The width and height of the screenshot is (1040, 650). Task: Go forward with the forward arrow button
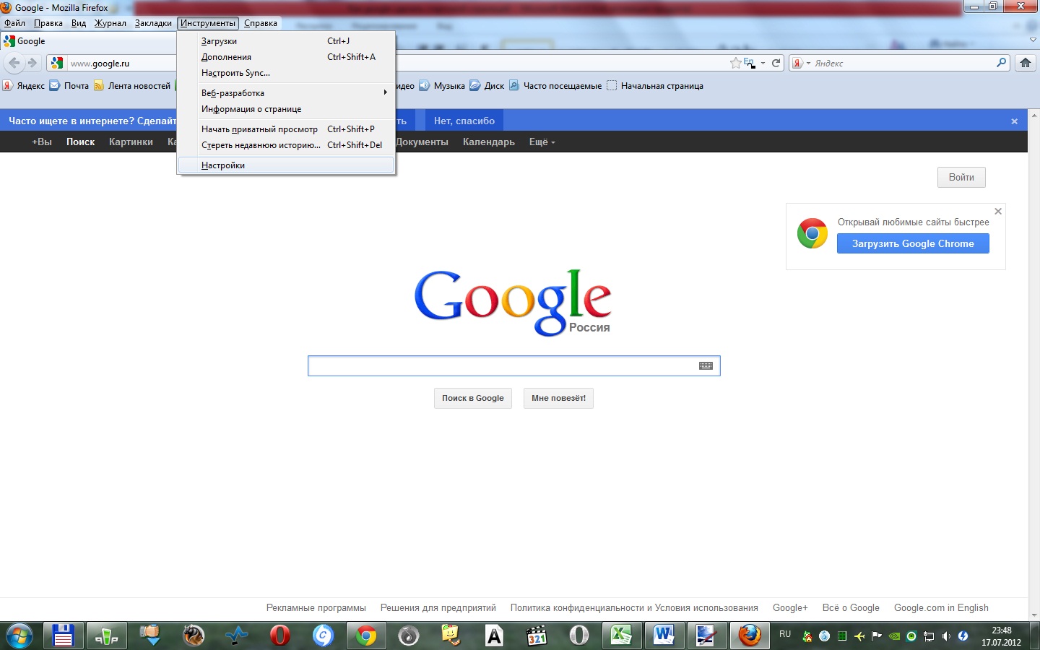click(32, 63)
